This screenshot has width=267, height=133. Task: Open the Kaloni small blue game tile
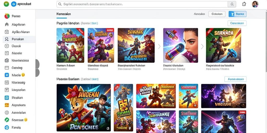tap(189, 96)
